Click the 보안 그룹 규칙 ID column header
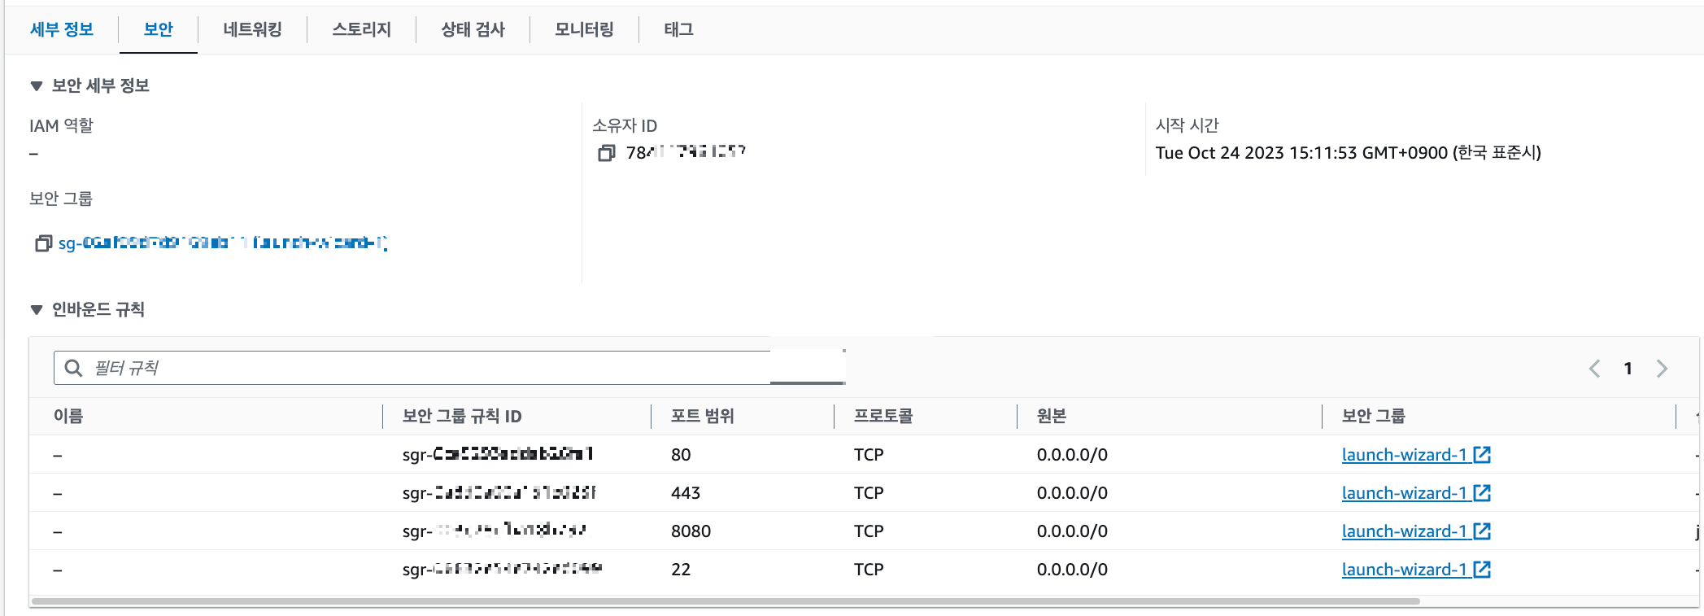This screenshot has width=1704, height=616. (x=462, y=416)
